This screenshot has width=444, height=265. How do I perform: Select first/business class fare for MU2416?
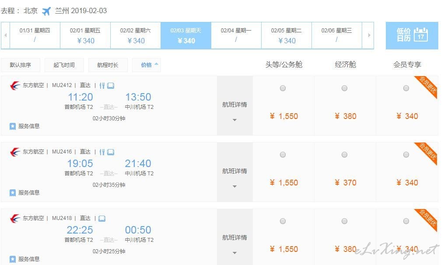[x=283, y=155]
